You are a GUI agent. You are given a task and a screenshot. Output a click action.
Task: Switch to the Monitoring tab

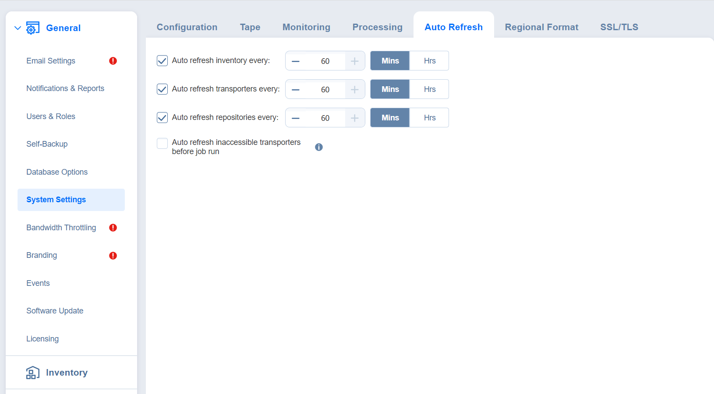point(306,27)
